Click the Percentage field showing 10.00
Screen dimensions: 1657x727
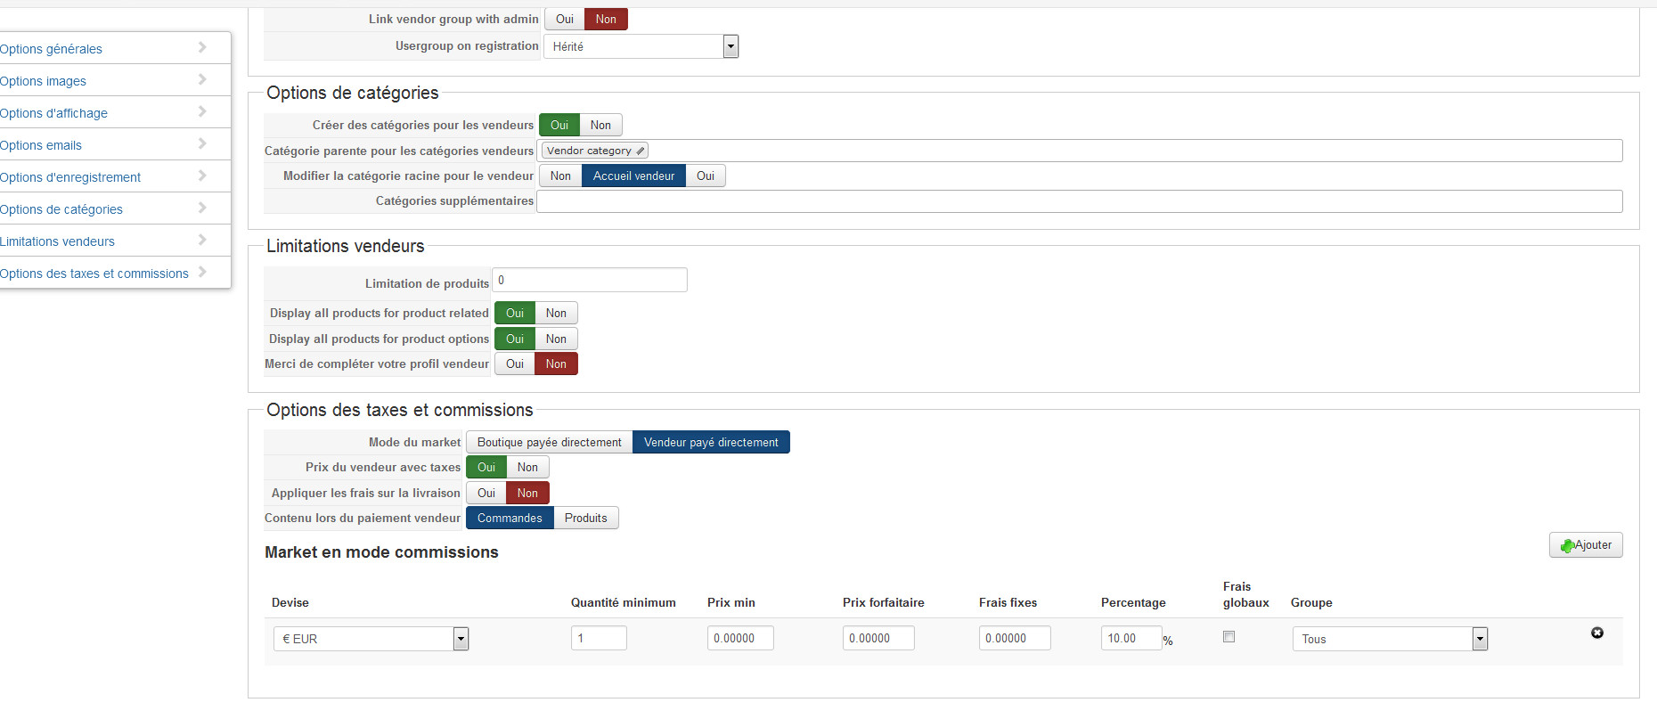[1131, 638]
